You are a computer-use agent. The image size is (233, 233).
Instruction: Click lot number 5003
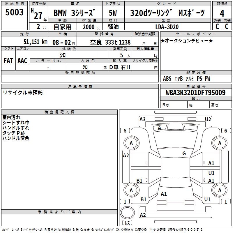[14, 12]
